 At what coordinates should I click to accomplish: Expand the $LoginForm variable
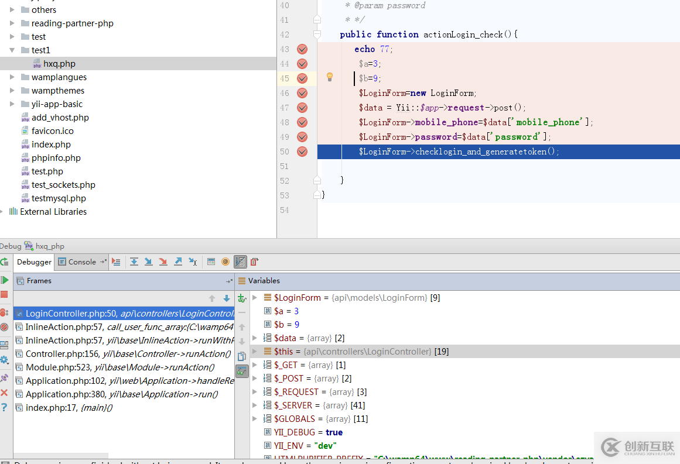(255, 298)
